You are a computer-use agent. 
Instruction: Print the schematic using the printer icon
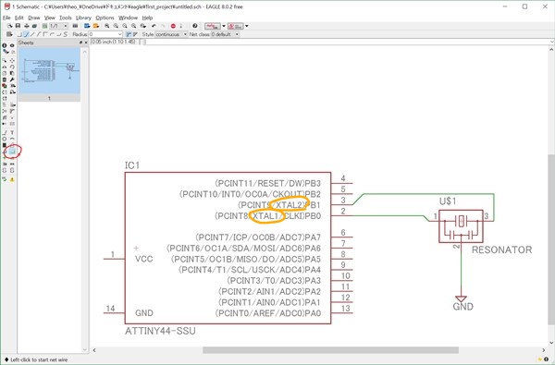tap(27, 26)
